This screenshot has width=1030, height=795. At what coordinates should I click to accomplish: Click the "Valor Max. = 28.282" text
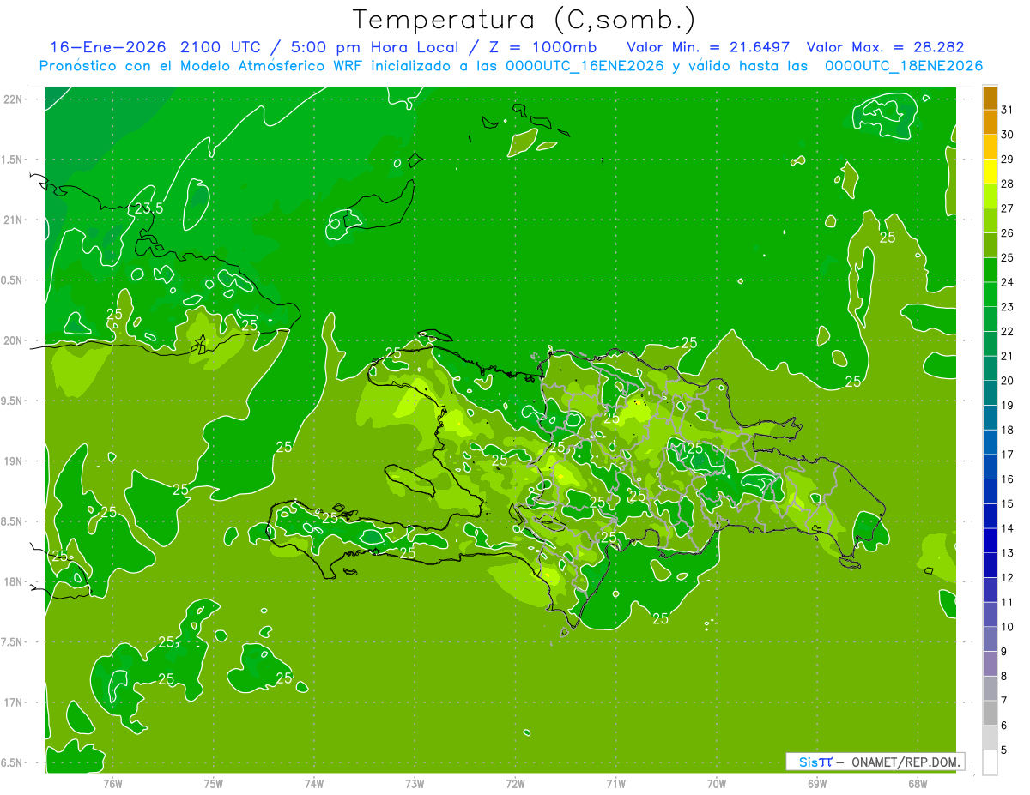[x=885, y=47]
